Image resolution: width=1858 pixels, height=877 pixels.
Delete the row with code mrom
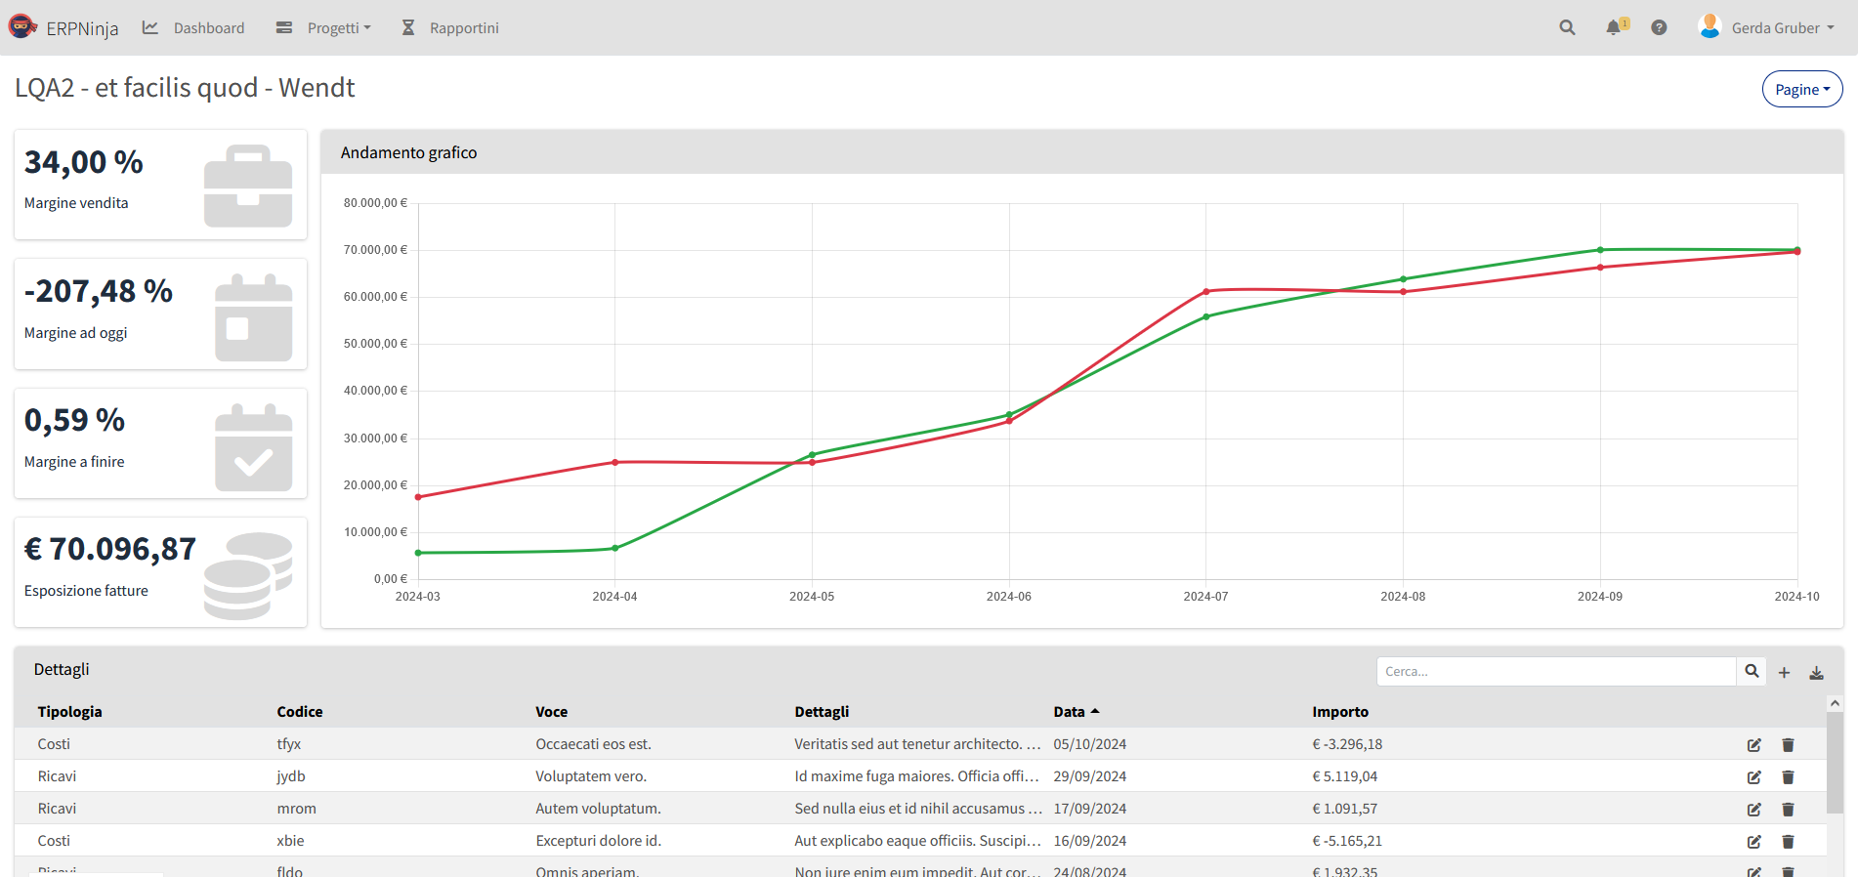(1788, 809)
